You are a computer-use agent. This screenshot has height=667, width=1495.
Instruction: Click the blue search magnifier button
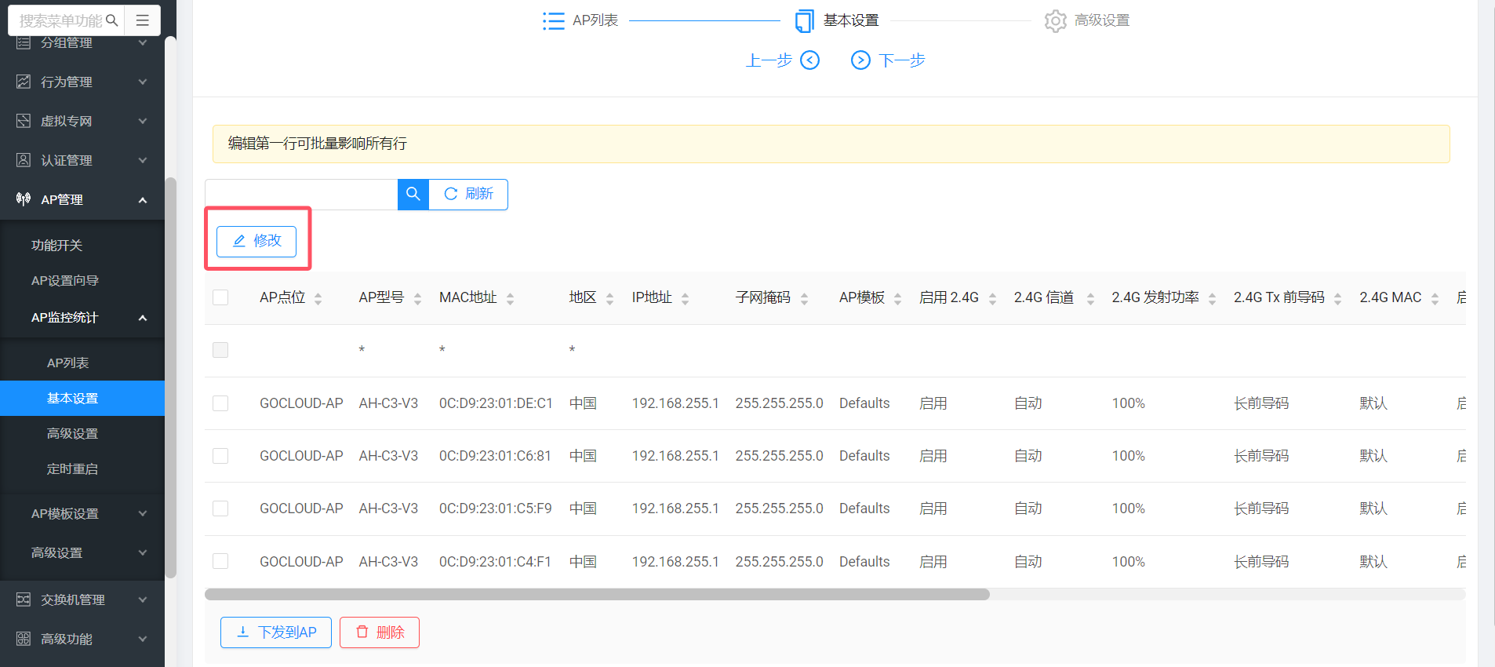click(413, 195)
